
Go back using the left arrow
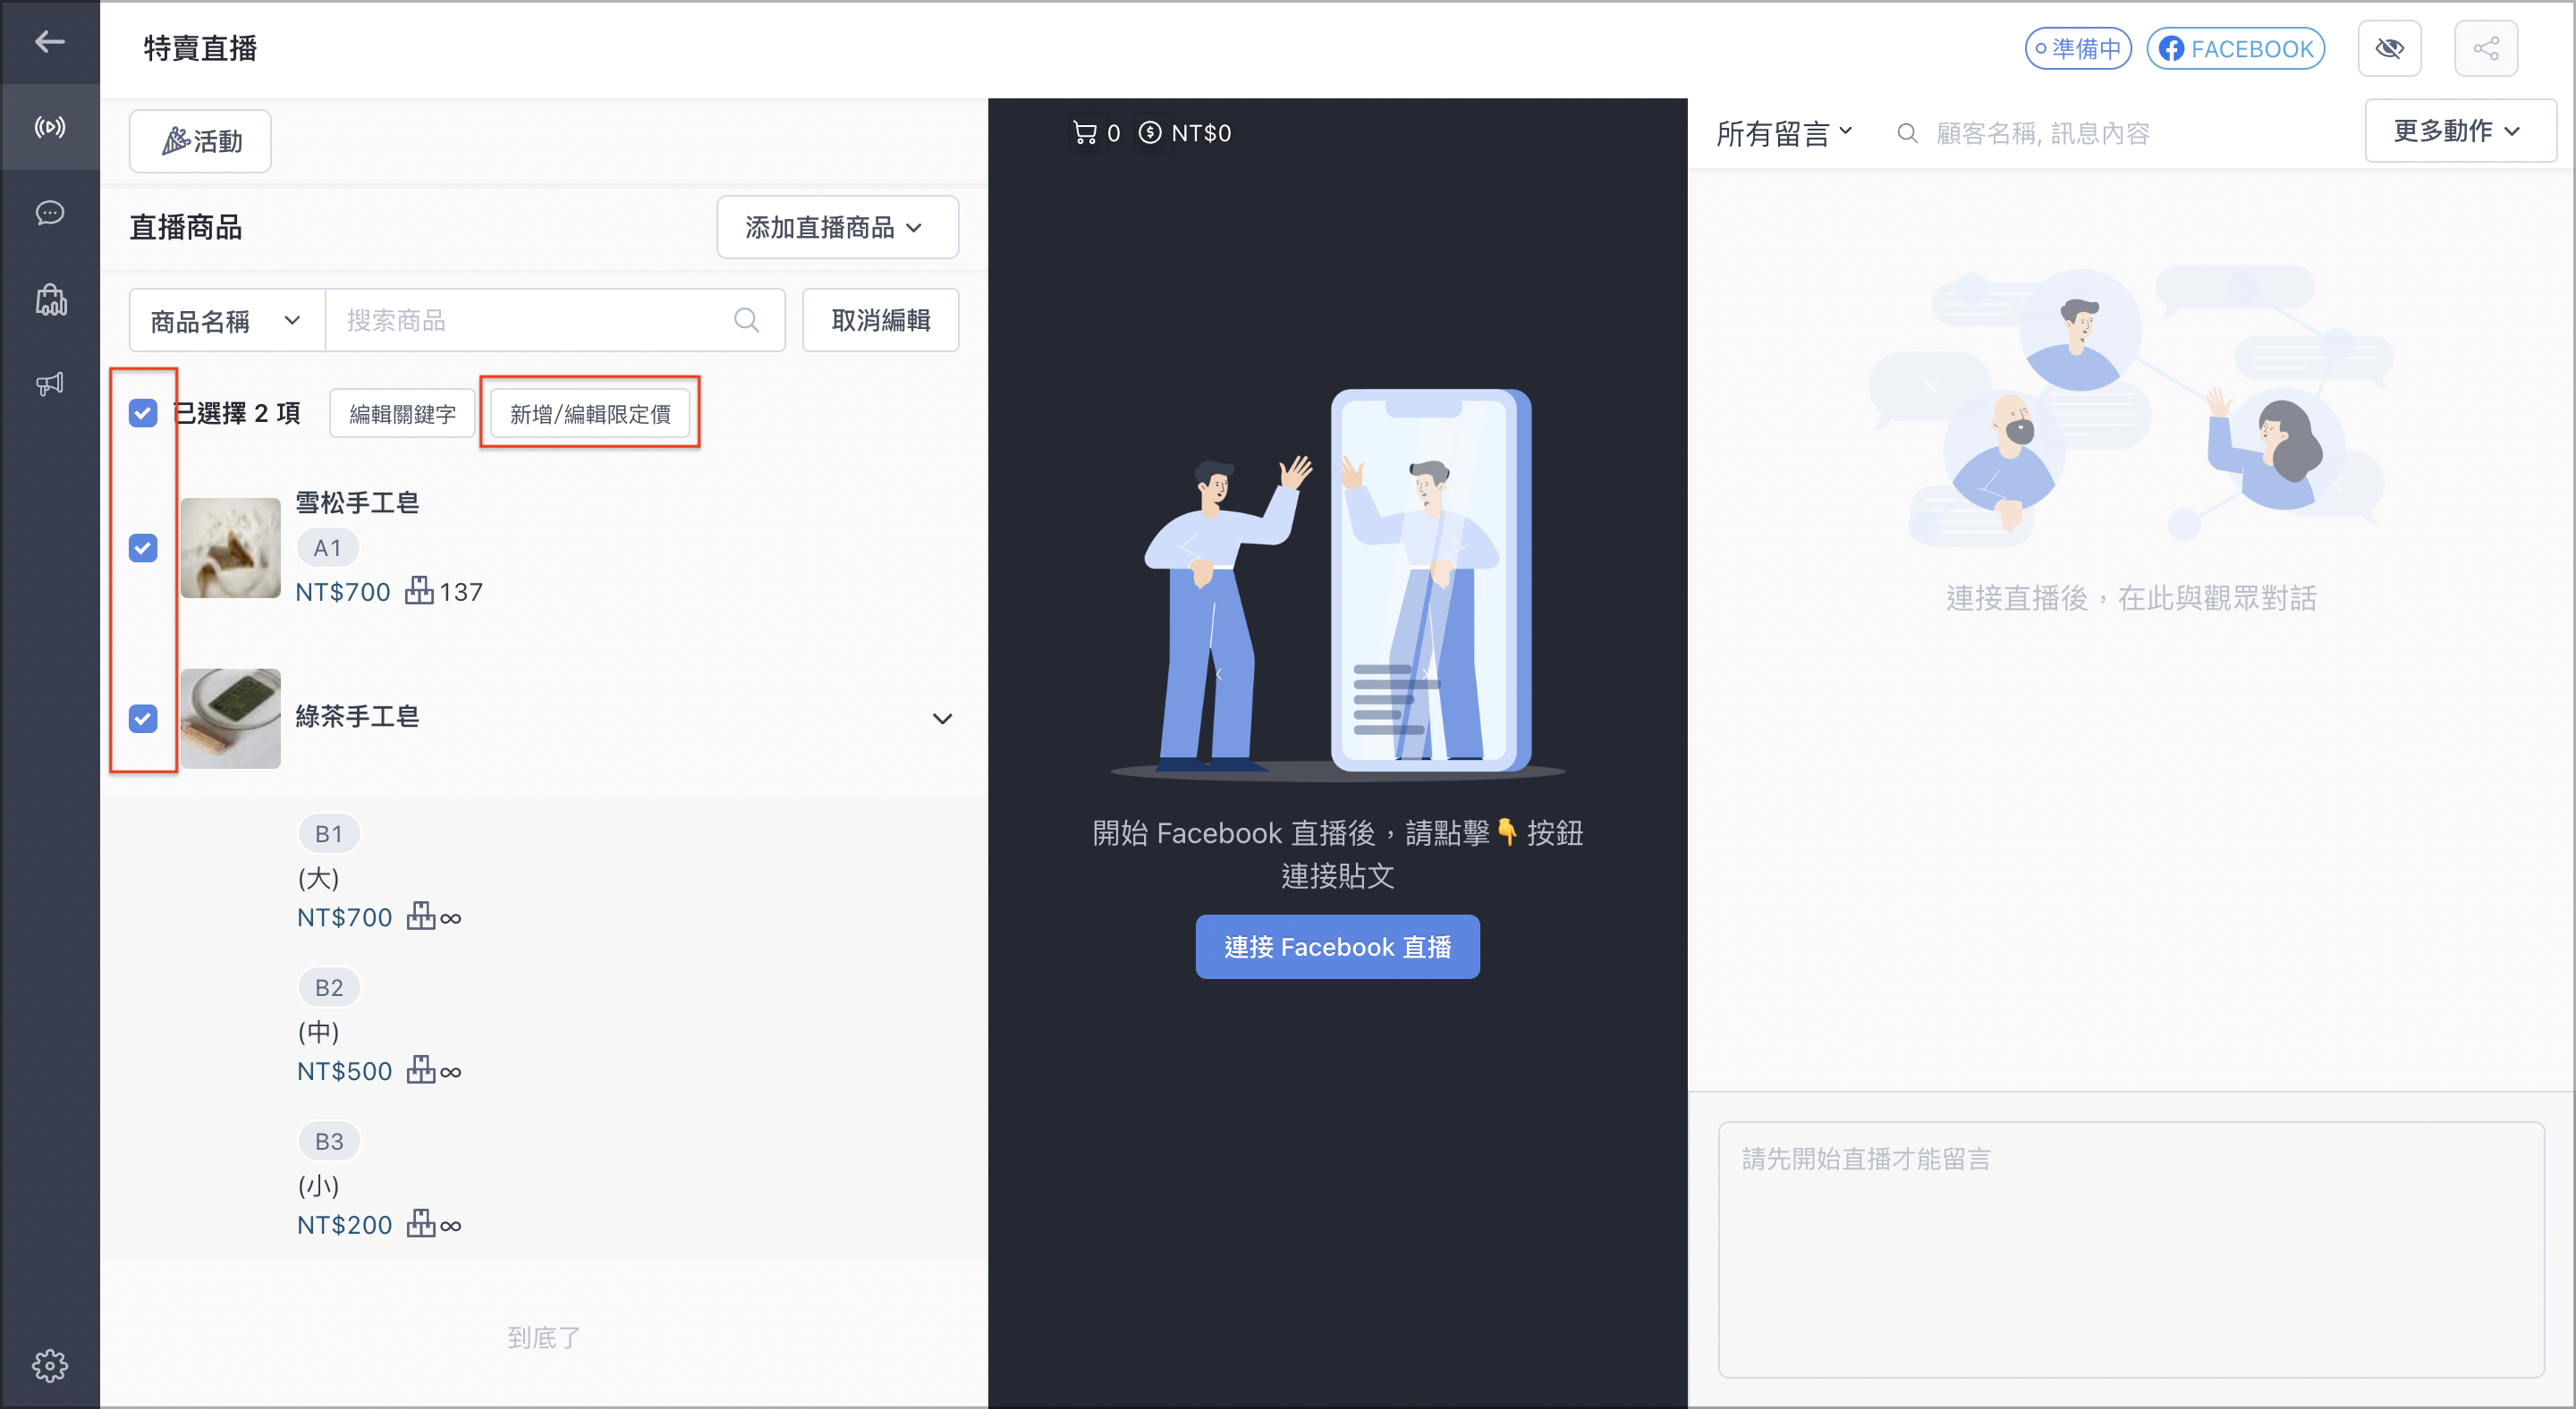49,42
